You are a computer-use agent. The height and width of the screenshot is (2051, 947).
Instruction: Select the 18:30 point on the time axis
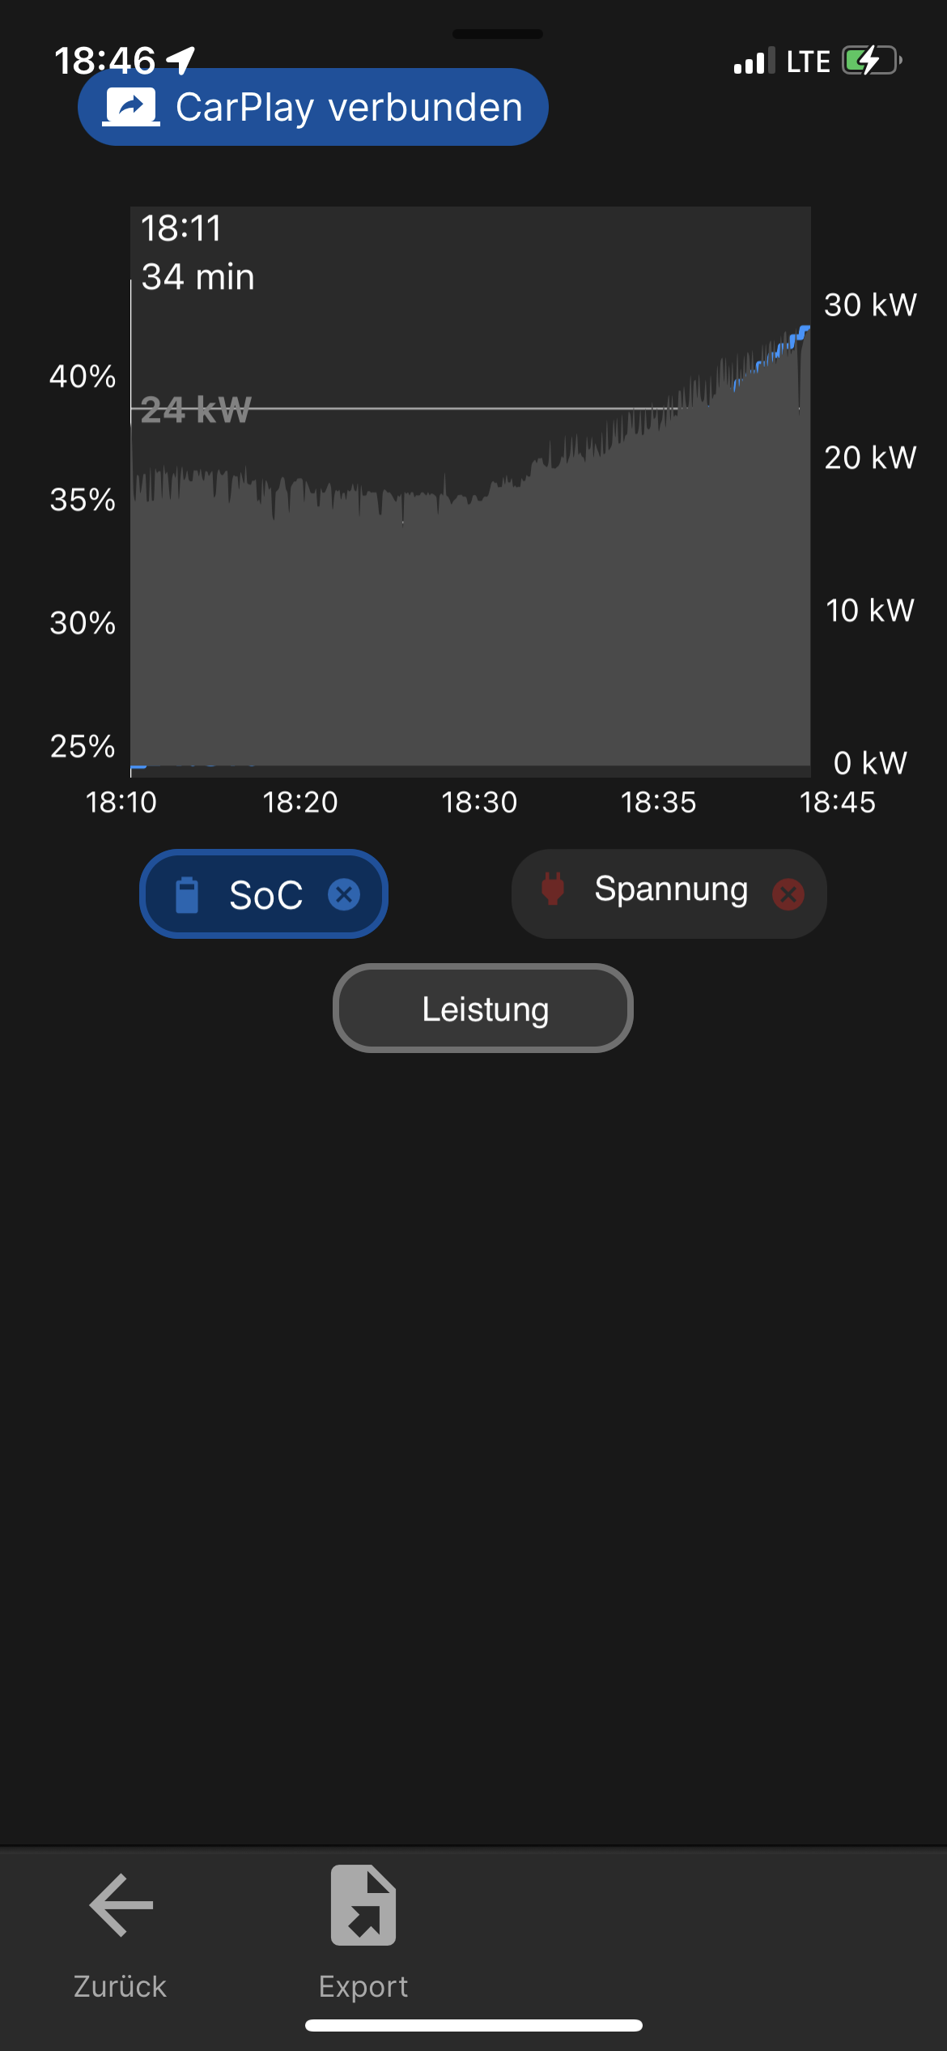point(479,802)
